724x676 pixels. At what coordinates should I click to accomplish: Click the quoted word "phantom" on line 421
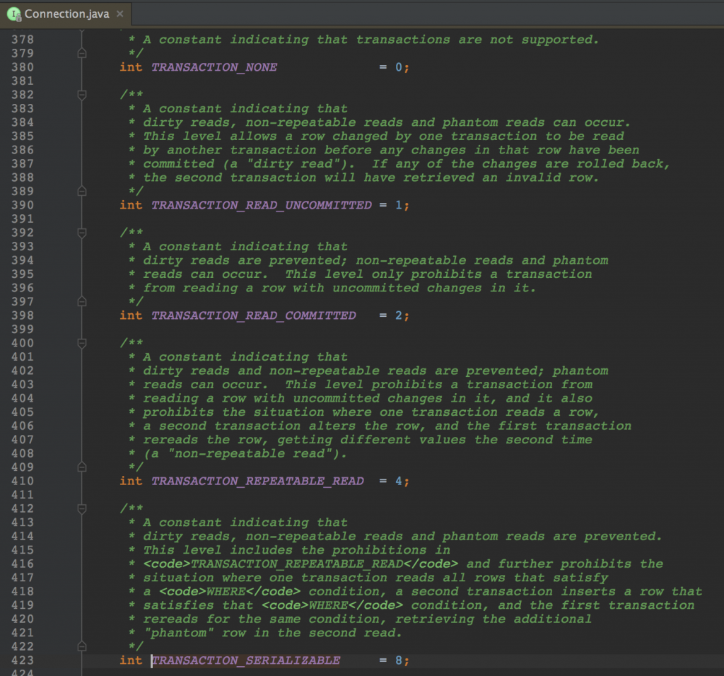pyautogui.click(x=179, y=633)
